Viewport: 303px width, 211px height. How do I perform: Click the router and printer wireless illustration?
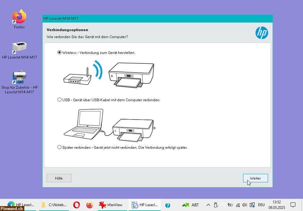coord(109,74)
